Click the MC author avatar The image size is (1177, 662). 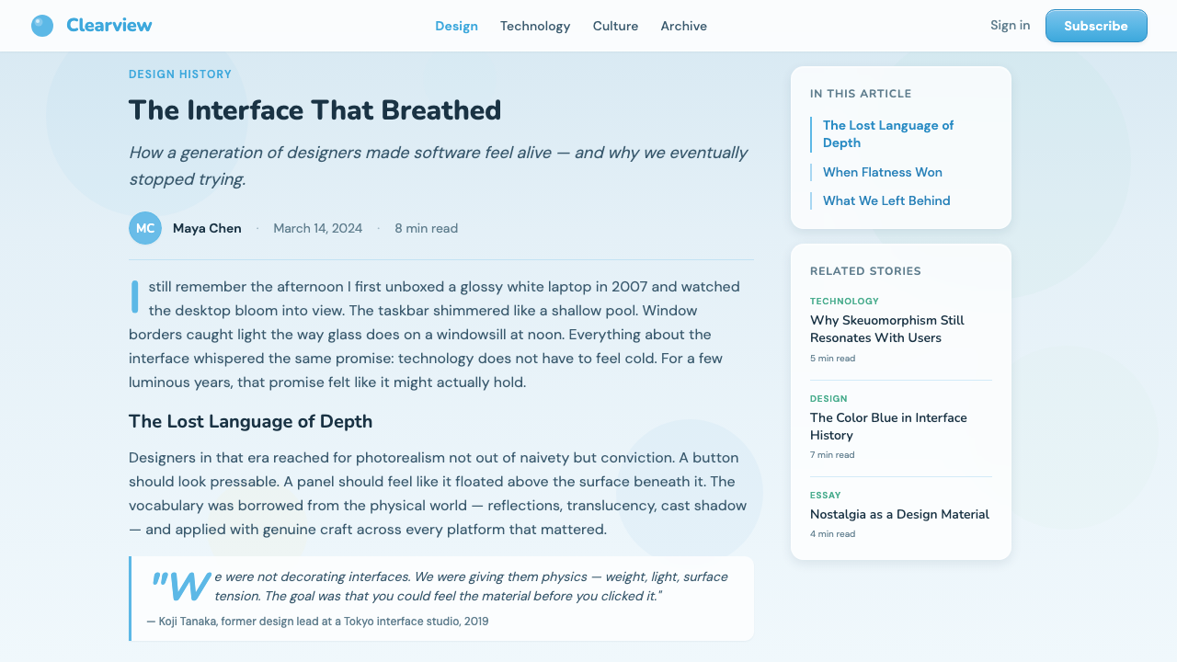click(x=145, y=228)
